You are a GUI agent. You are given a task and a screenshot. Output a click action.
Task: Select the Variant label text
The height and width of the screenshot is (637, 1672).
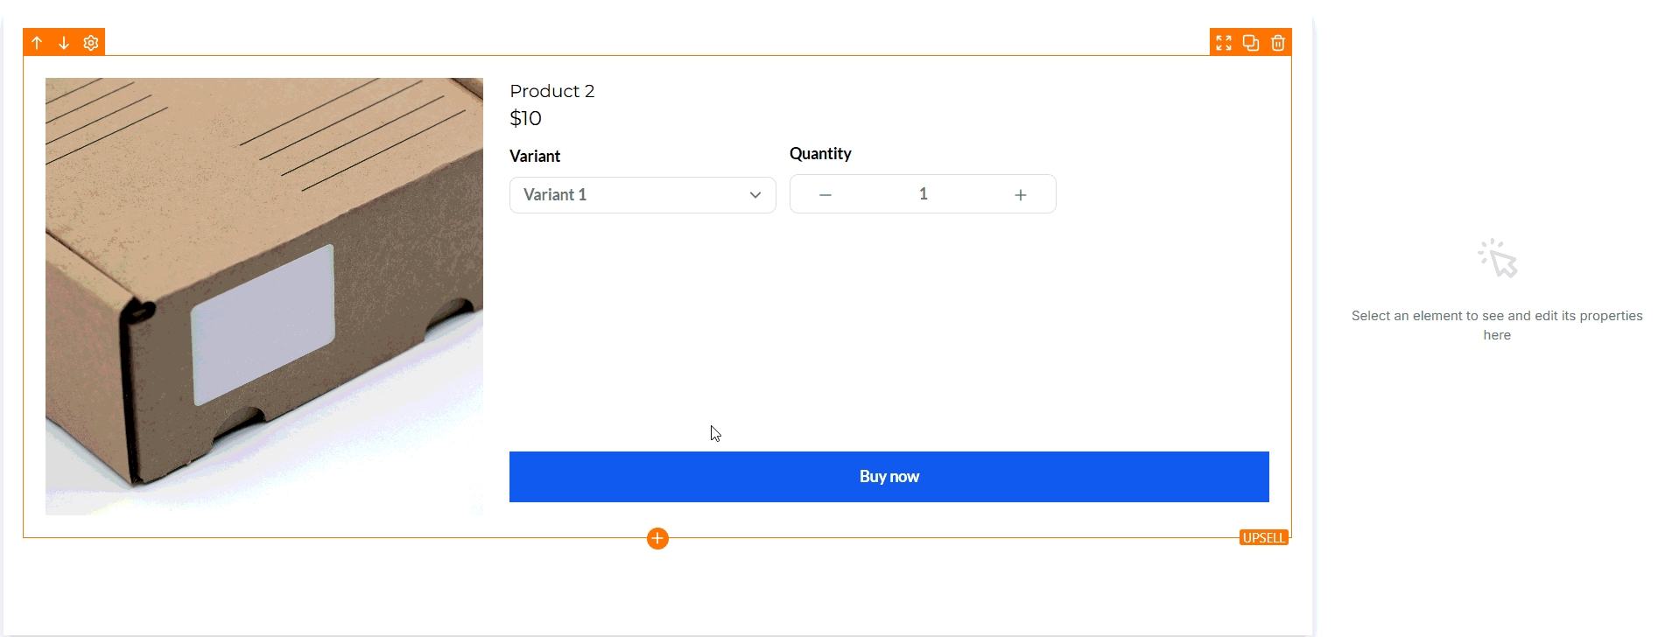(x=535, y=156)
